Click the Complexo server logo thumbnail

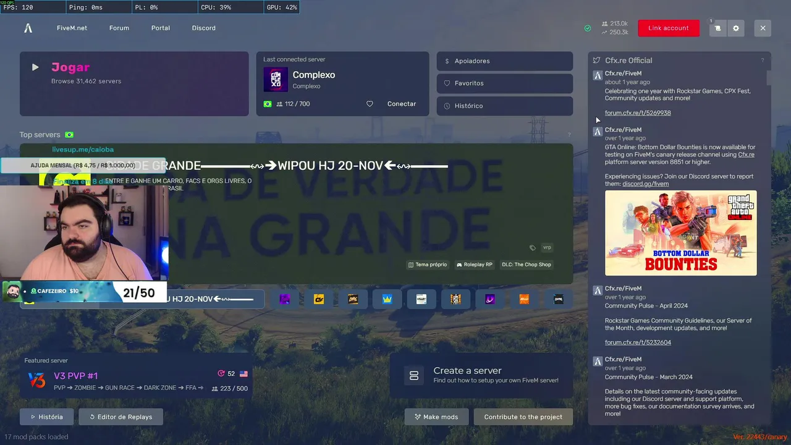276,80
